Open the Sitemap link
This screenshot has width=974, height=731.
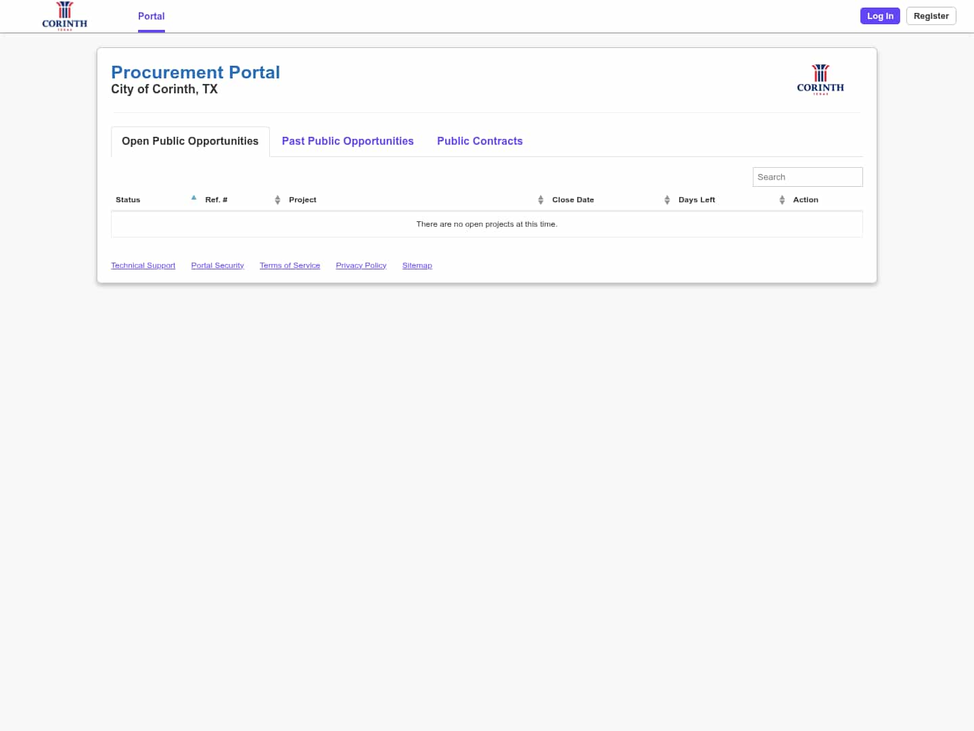tap(417, 265)
